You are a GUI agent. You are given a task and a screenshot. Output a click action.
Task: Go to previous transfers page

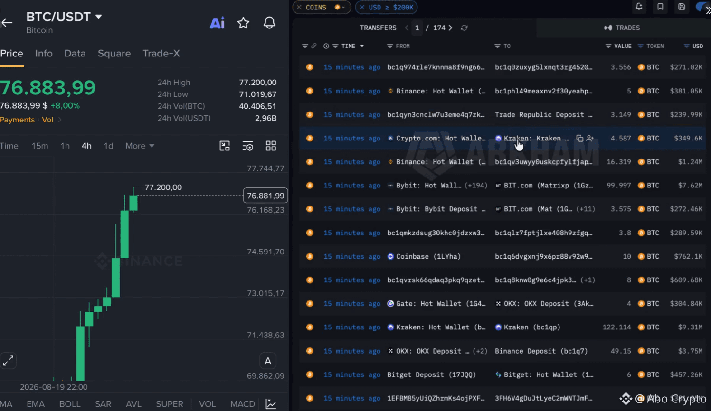click(407, 28)
